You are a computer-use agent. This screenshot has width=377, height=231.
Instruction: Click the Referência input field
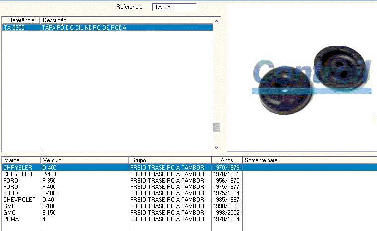click(174, 7)
